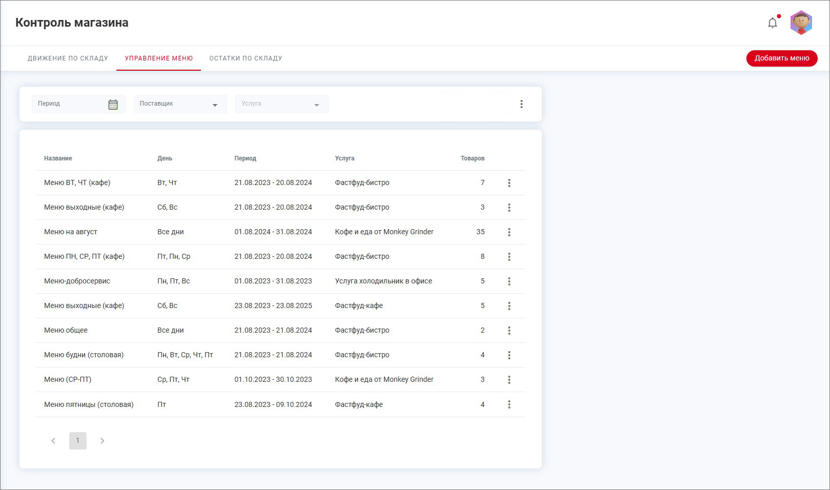Open the actions menu for Меню ВТ, ЧТ (кафе)

coord(509,183)
